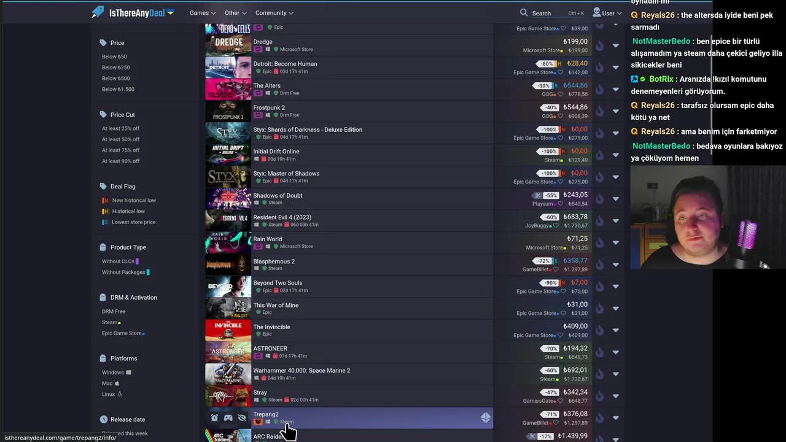The image size is (786, 442).
Task: Click the DRM & Activation sidebar icon
Action: [x=103, y=297]
